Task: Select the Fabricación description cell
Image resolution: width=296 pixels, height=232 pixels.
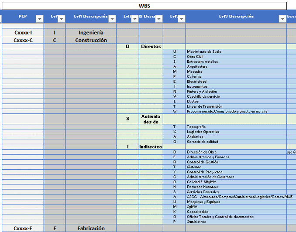Action: click(91, 229)
